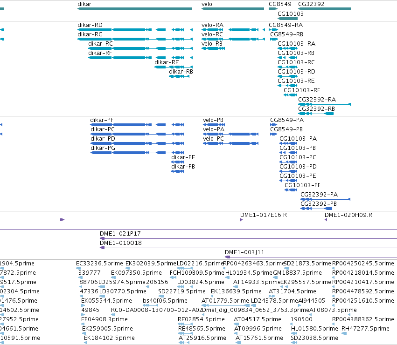Click EST EK184102.5prime
Image resolution: width=397 pixels, height=345 pixels.
[x=109, y=338]
